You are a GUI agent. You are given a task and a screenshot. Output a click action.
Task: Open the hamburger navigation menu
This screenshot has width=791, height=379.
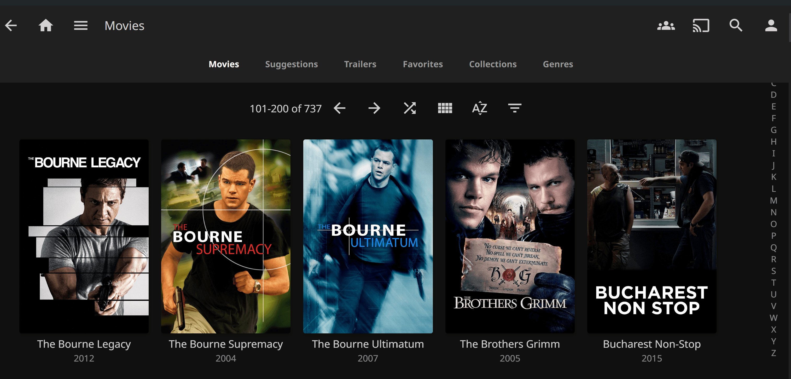tap(81, 26)
